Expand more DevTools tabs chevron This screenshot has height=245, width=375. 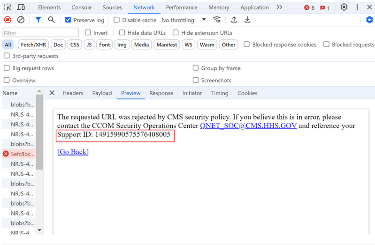tap(279, 7)
